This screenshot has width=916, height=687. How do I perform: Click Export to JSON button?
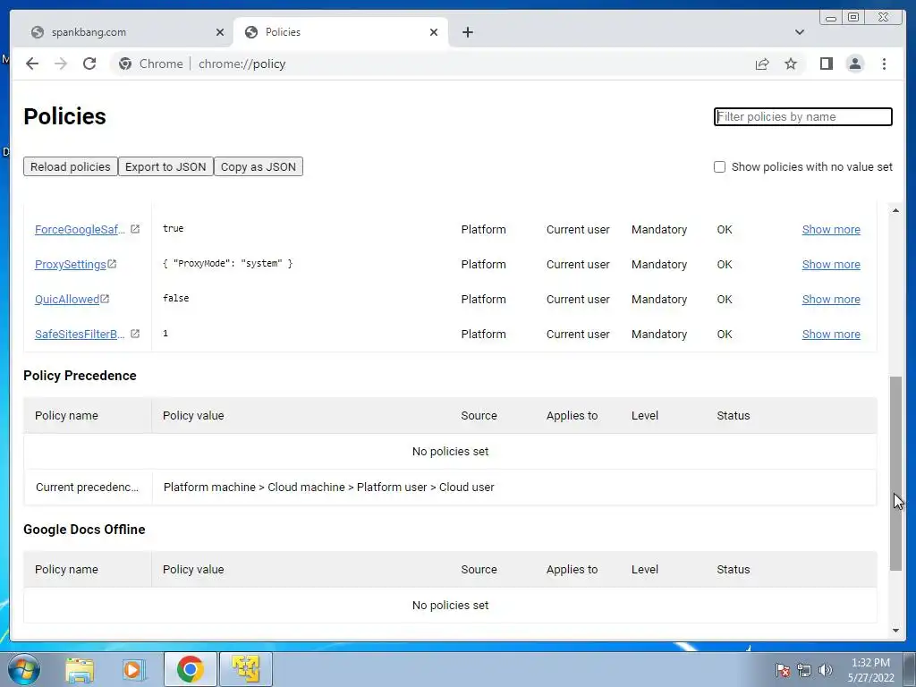click(x=165, y=166)
